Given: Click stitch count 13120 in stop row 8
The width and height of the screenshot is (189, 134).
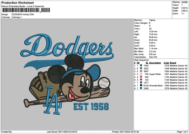Looking at the screenshot, I should pos(146,86).
